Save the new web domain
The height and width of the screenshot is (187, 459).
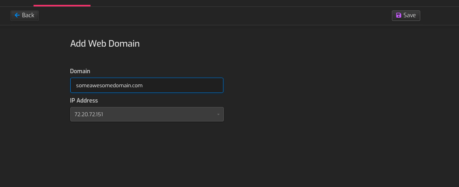point(406,15)
